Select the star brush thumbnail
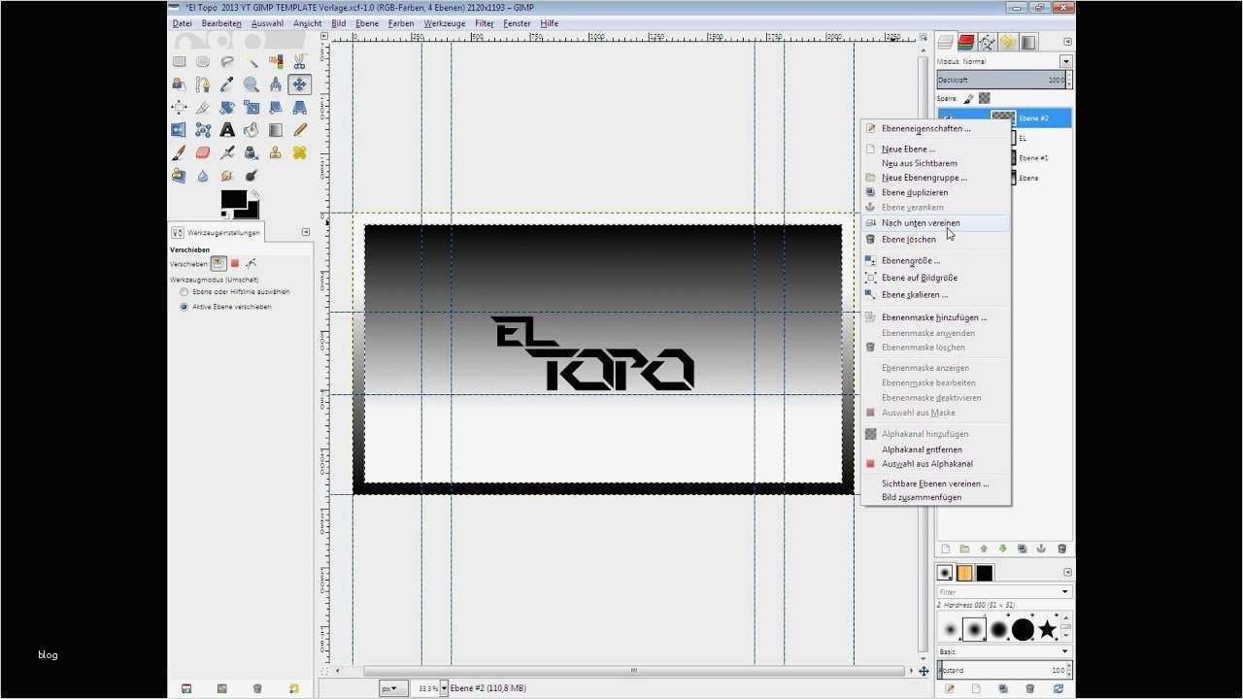 click(x=1047, y=628)
